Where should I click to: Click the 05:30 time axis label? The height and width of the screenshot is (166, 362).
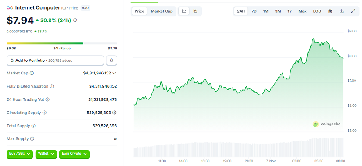point(319,161)
